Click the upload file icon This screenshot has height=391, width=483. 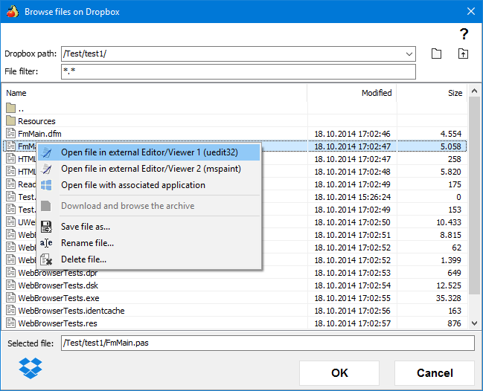point(463,54)
